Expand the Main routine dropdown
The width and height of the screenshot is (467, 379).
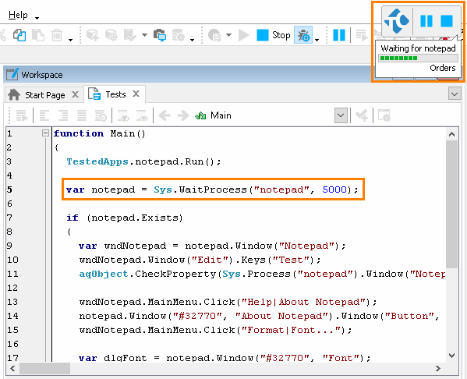(341, 115)
